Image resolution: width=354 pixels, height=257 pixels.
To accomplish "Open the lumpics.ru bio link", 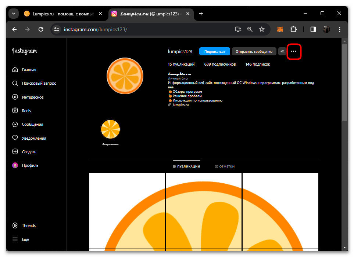I will coord(180,105).
